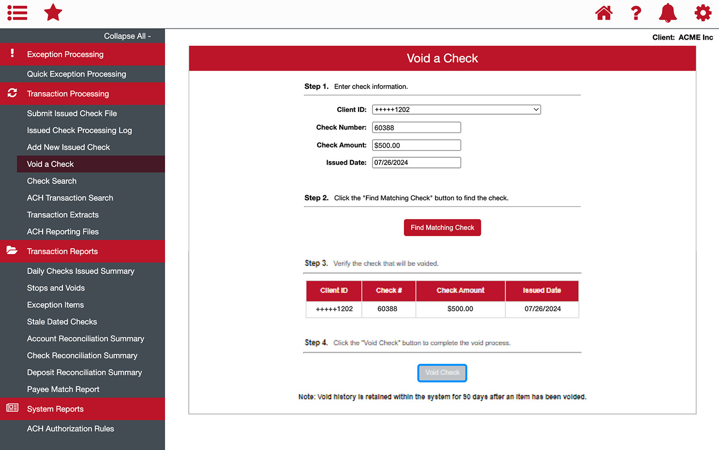This screenshot has width=719, height=450.
Task: Open the hamburger list menu icon
Action: point(17,13)
